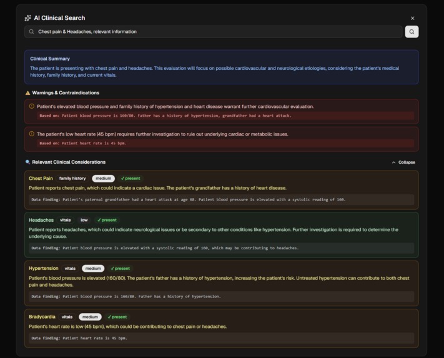
Task: Click the present checkmark on Headaches card
Action: [107, 220]
